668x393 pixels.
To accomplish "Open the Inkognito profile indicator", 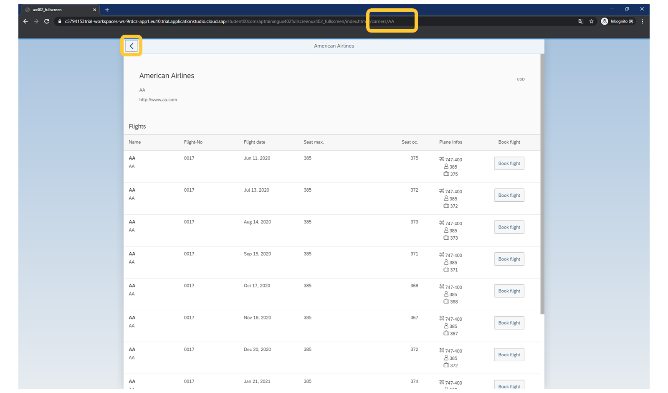I will pyautogui.click(x=617, y=21).
